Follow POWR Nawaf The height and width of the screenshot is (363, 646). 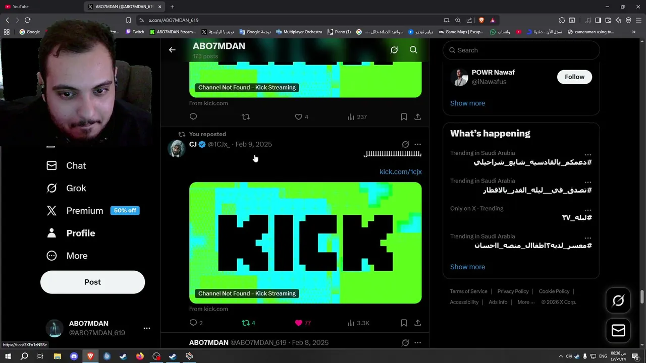[x=574, y=77]
